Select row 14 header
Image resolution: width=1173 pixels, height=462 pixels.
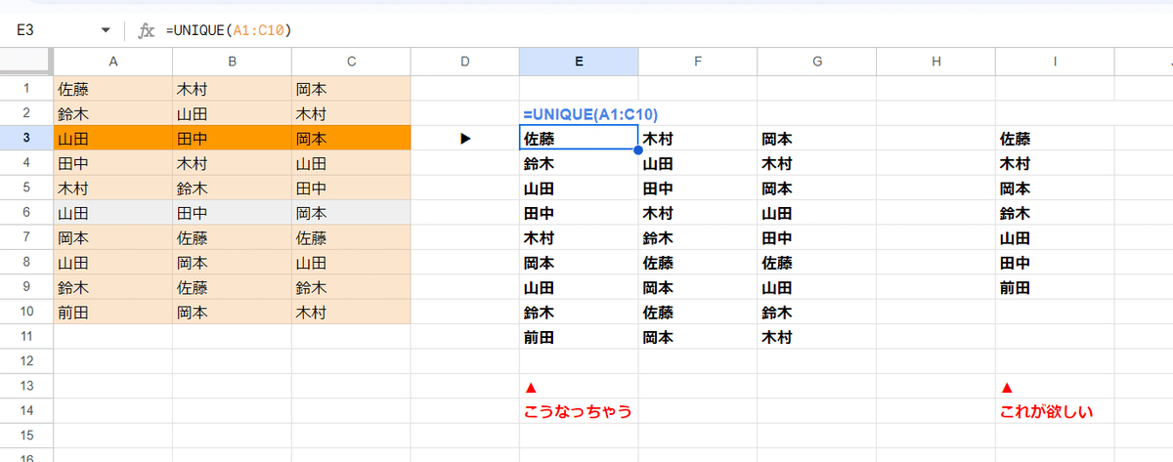(x=26, y=411)
